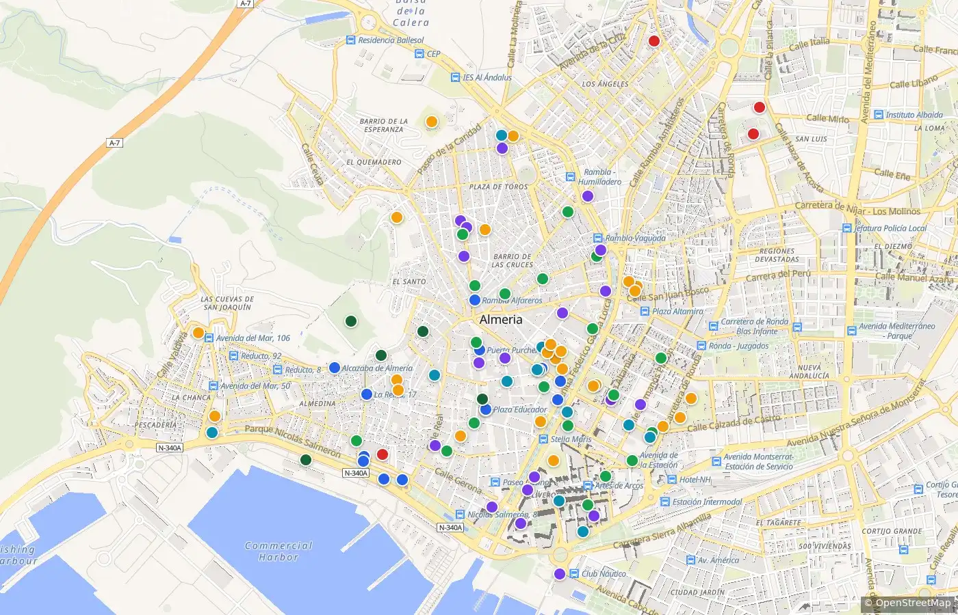Select the NUEVA ANDALUCÍA neighborhood label
This screenshot has height=615, width=958.
(x=810, y=372)
